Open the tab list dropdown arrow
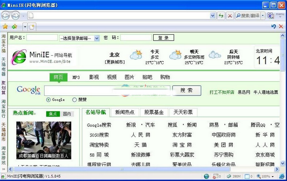This screenshot has width=287, height=181. click(25, 27)
